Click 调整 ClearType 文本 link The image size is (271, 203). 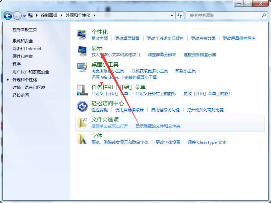tap(207, 142)
